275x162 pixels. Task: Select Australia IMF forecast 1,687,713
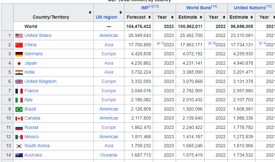[x=141, y=155]
